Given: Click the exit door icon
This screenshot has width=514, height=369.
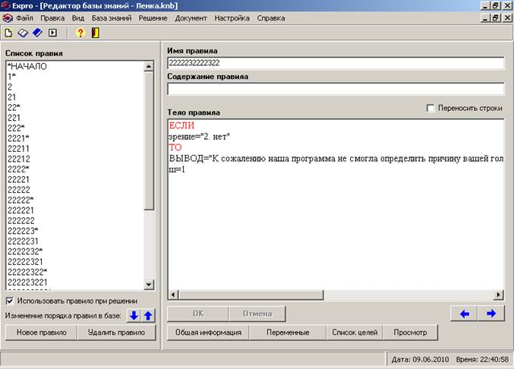Looking at the screenshot, I should pos(95,33).
